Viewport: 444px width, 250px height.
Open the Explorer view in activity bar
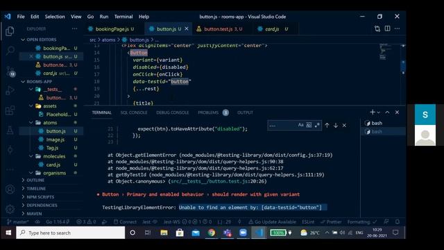tap(10, 31)
